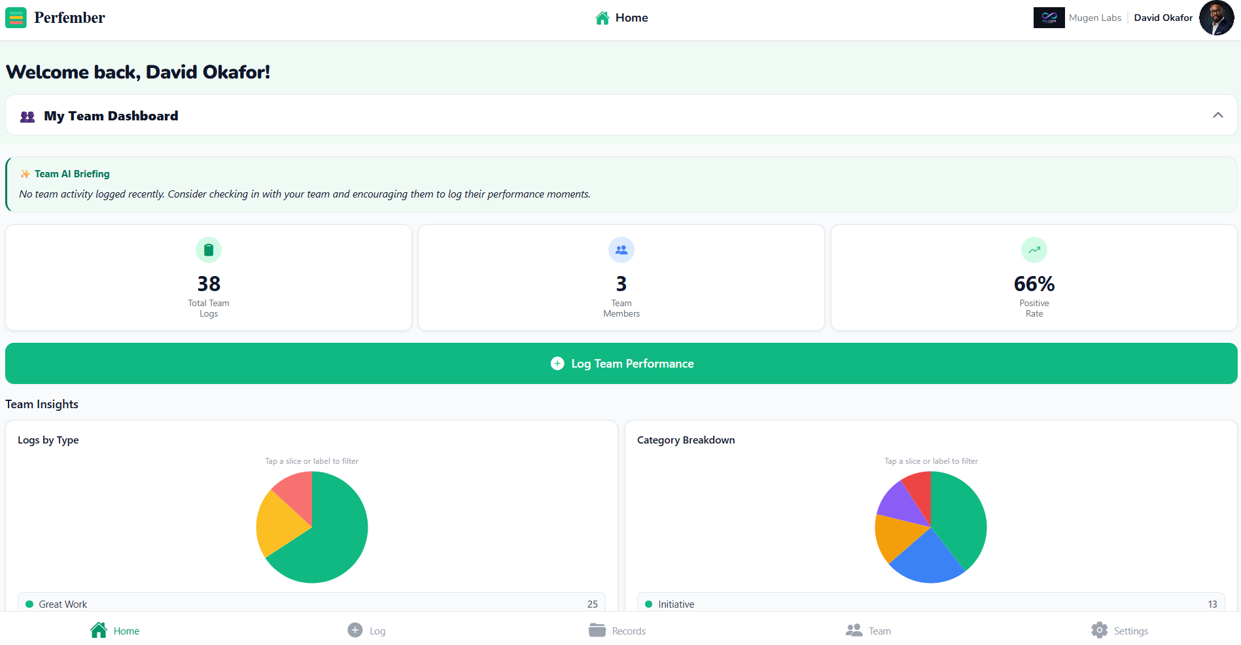Click the Positive Rate trend icon
Screen dimensions: 1241x645
pyautogui.click(x=1034, y=250)
